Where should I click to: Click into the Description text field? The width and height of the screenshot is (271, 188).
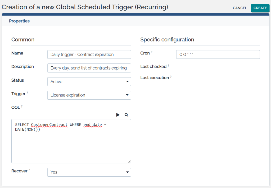point(89,68)
